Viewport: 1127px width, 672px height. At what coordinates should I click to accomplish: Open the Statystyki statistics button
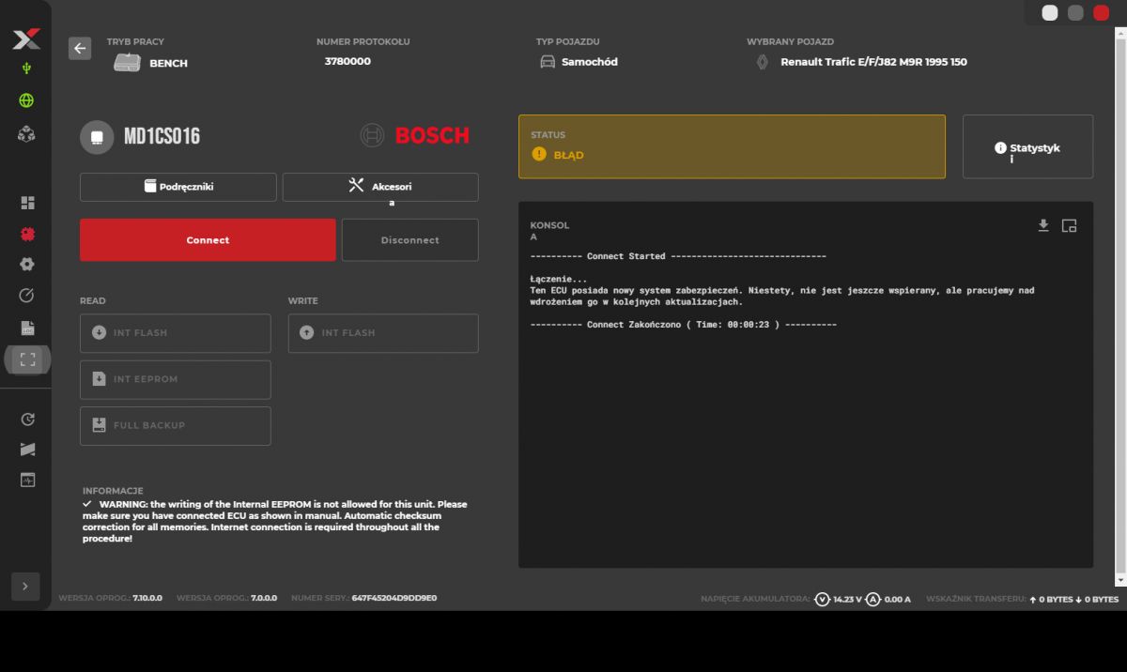click(x=1027, y=146)
